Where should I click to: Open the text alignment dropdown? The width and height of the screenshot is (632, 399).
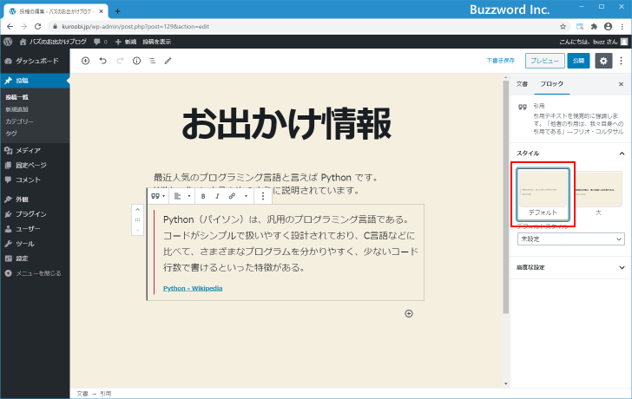181,196
